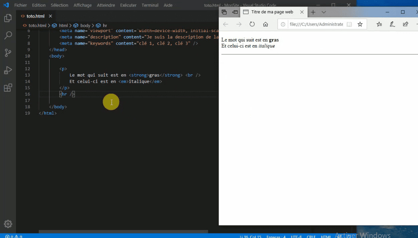Click the Edge back arrow
Viewport: 418px width, 238px height.
coord(225,24)
